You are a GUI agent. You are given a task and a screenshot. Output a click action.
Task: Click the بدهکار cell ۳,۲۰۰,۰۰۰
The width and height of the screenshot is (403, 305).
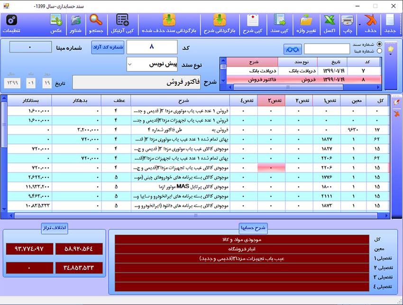(x=76, y=130)
